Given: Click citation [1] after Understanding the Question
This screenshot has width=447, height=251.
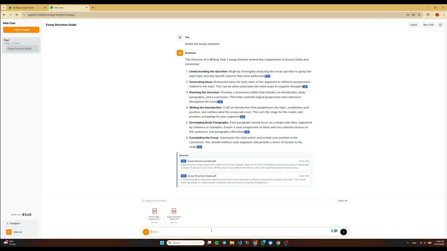Looking at the screenshot, I should coord(268,76).
